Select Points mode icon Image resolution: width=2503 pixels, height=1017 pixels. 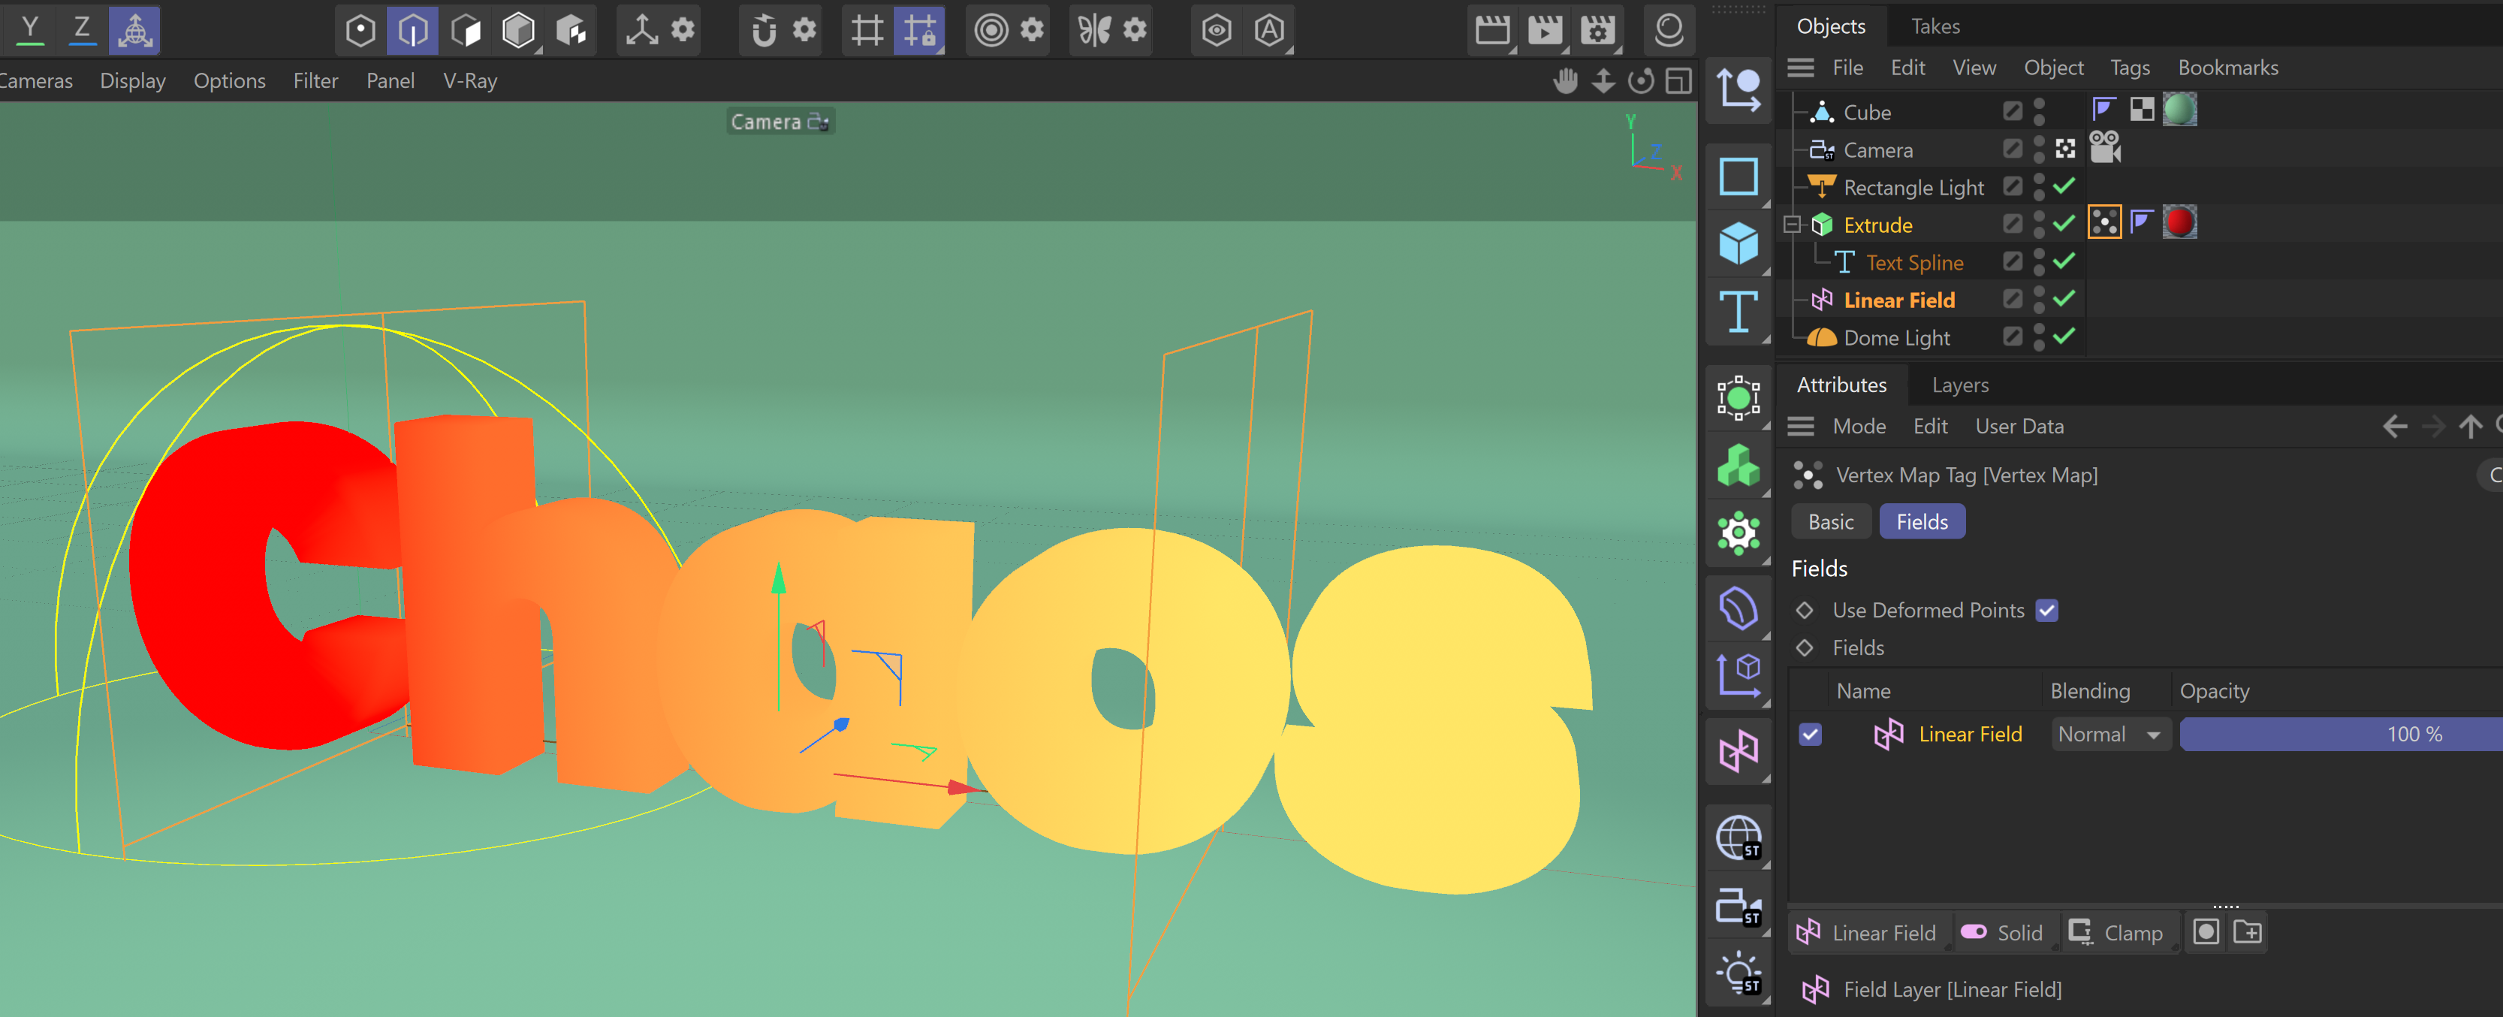click(360, 30)
